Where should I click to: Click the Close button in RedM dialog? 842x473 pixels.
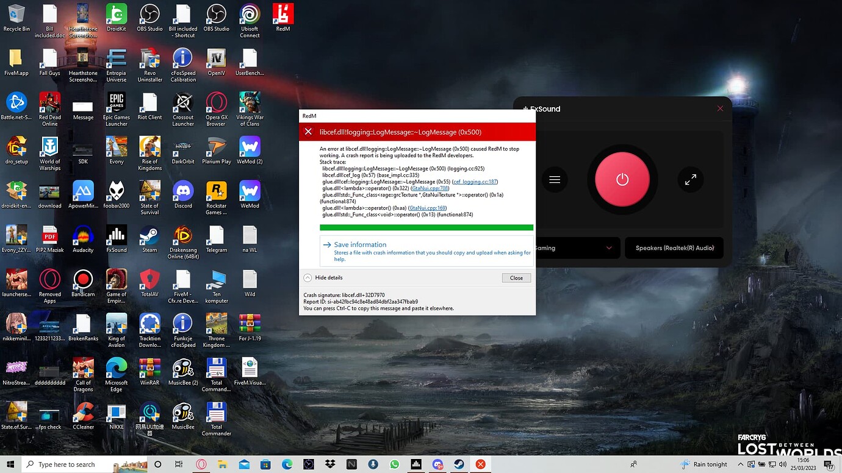pyautogui.click(x=516, y=278)
